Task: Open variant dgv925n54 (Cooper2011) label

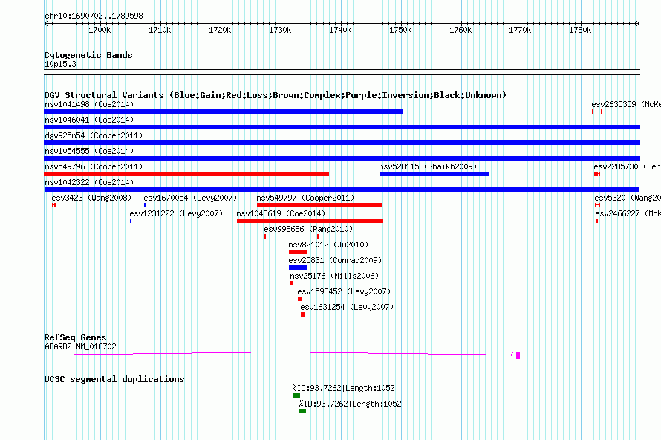Action: coord(94,135)
